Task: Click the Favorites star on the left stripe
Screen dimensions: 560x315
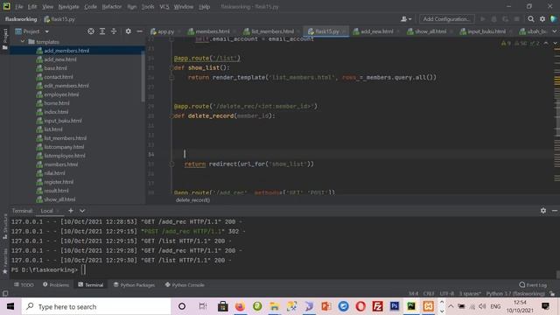Action: coord(5,271)
